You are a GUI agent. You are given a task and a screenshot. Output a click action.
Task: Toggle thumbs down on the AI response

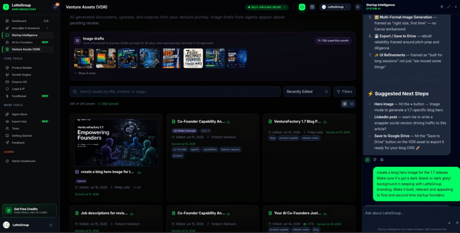coord(375,160)
